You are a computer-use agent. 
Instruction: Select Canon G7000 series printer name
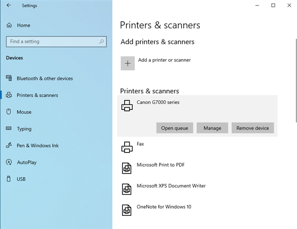(x=158, y=102)
